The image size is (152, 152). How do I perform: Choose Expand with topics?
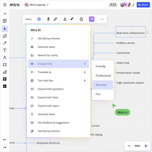59,106
